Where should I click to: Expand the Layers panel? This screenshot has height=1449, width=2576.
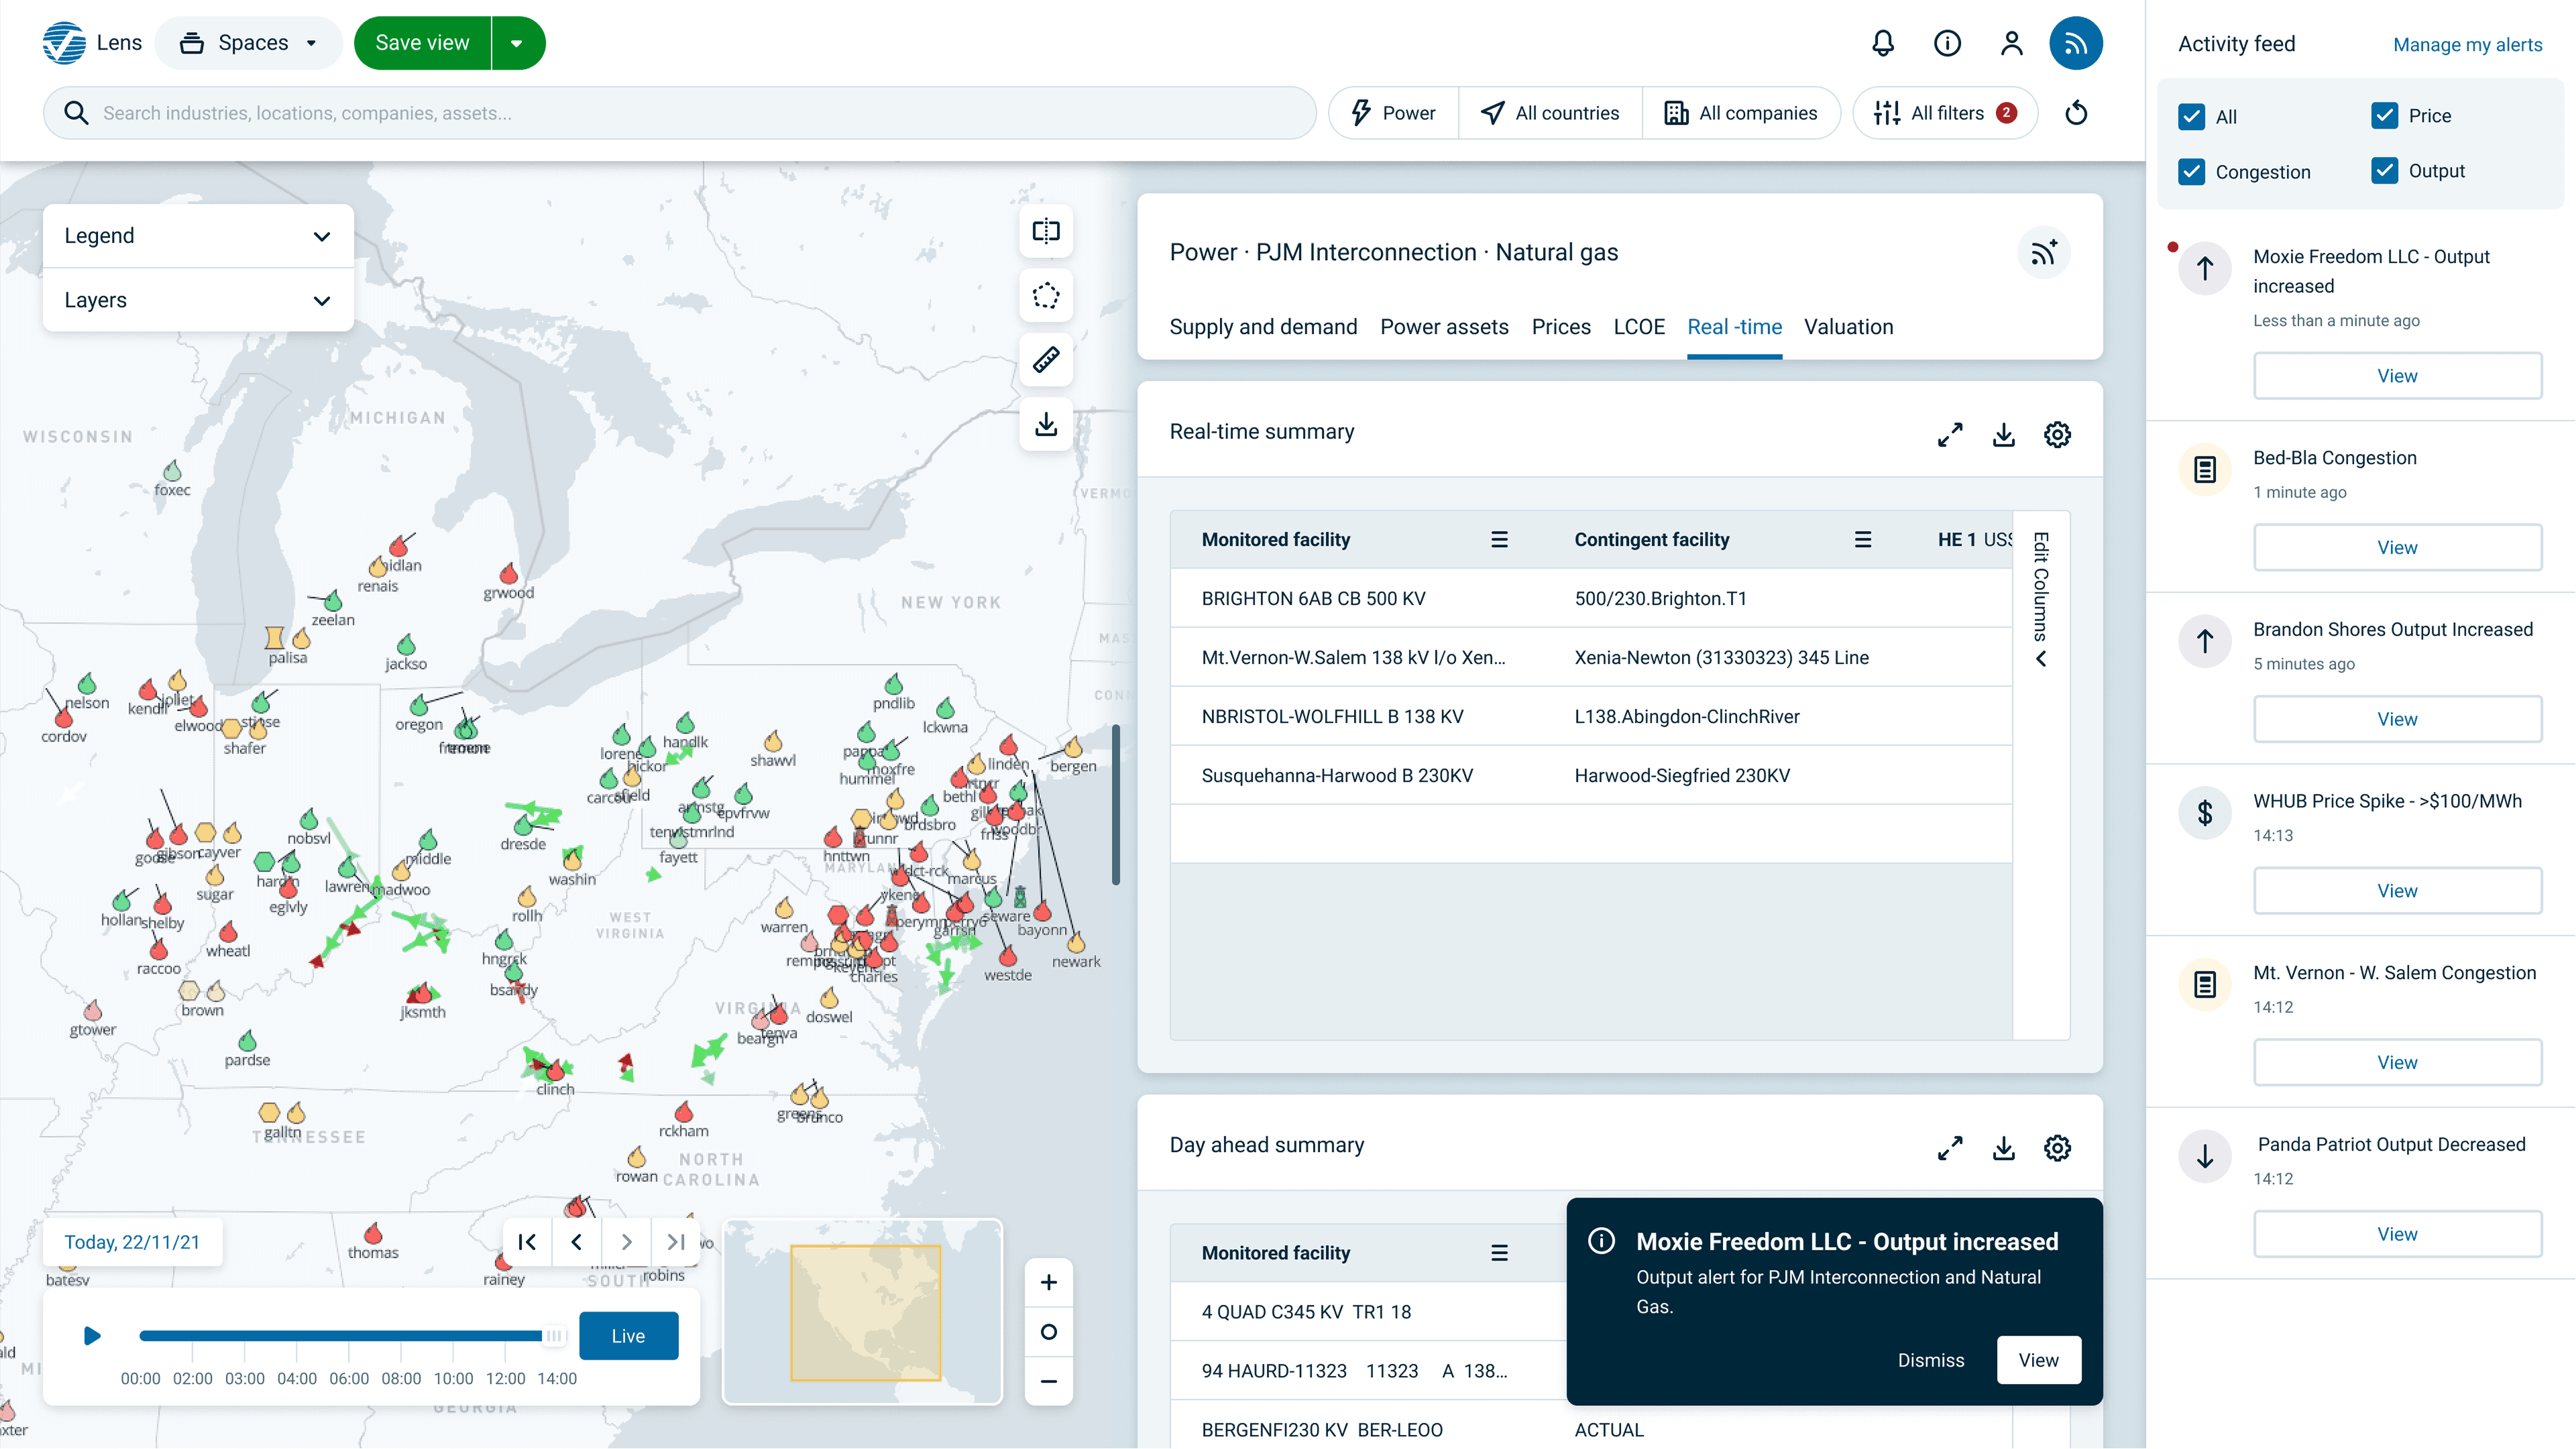[x=198, y=300]
